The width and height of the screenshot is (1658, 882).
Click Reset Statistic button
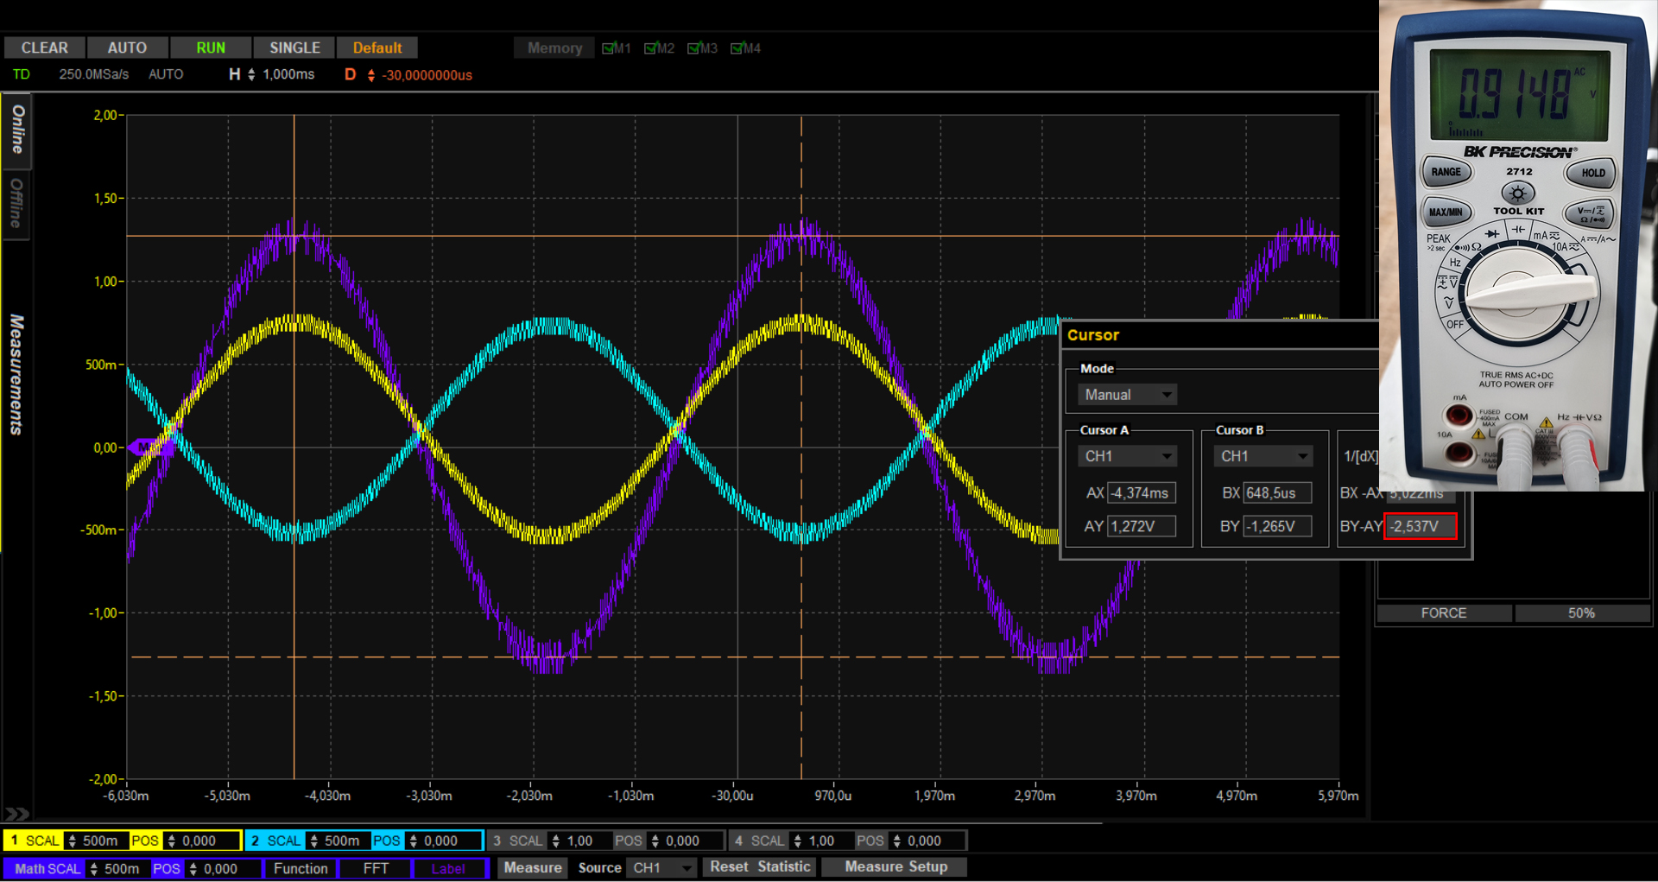(760, 866)
